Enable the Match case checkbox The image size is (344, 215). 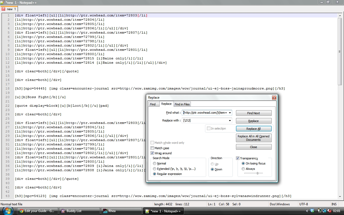coord(152,148)
